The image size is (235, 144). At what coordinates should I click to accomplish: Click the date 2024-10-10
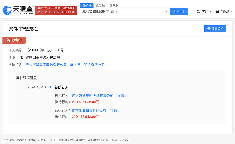coord(36,87)
